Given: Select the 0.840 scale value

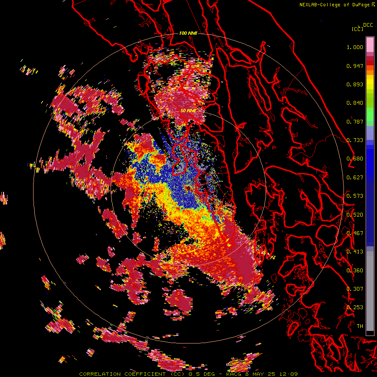Looking at the screenshot, I should coord(355,103).
